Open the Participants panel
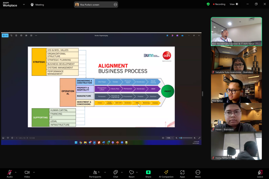 click(x=95, y=173)
